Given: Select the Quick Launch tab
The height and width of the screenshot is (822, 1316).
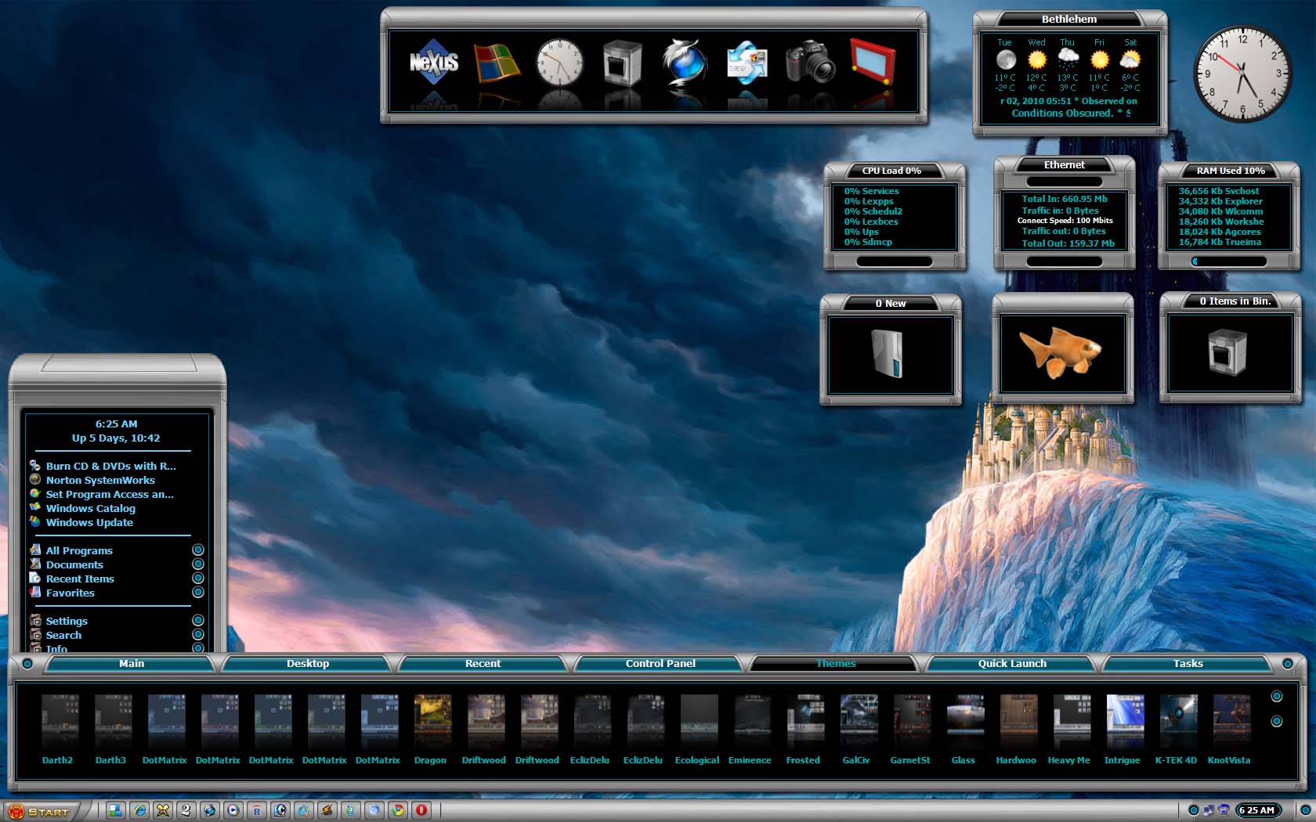Looking at the screenshot, I should click(x=1012, y=664).
